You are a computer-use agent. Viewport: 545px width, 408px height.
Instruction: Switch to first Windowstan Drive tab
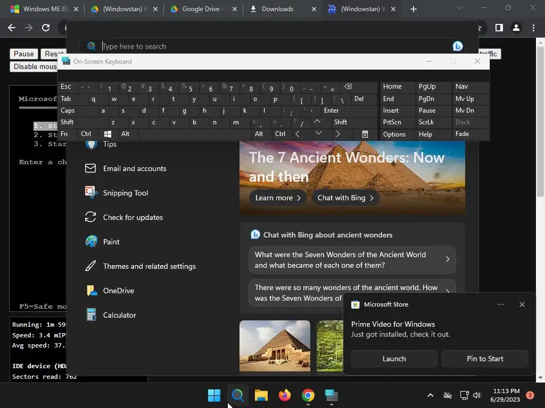(123, 9)
